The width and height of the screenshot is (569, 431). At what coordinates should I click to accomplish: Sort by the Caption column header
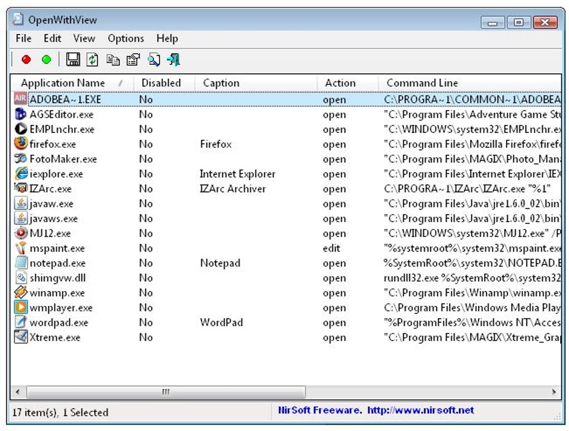pos(256,83)
